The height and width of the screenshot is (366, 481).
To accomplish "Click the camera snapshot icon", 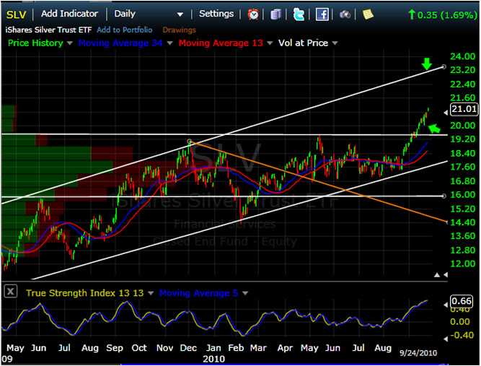I will pos(345,14).
